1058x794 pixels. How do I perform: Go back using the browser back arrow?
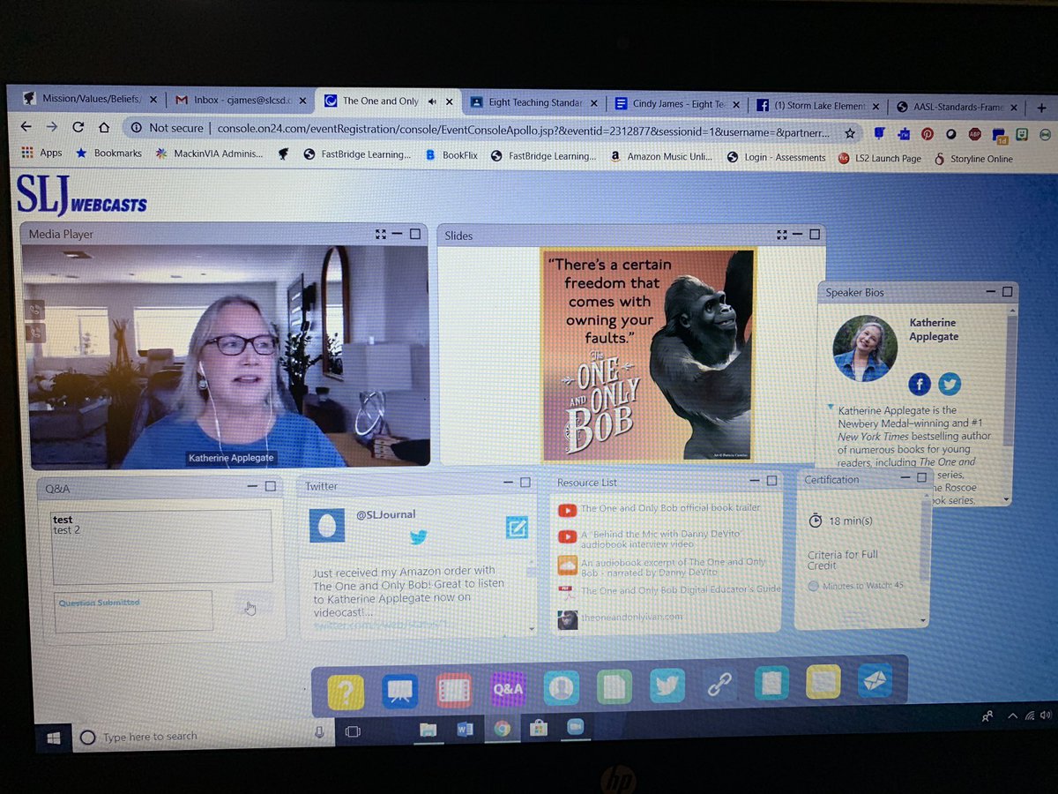[x=26, y=126]
